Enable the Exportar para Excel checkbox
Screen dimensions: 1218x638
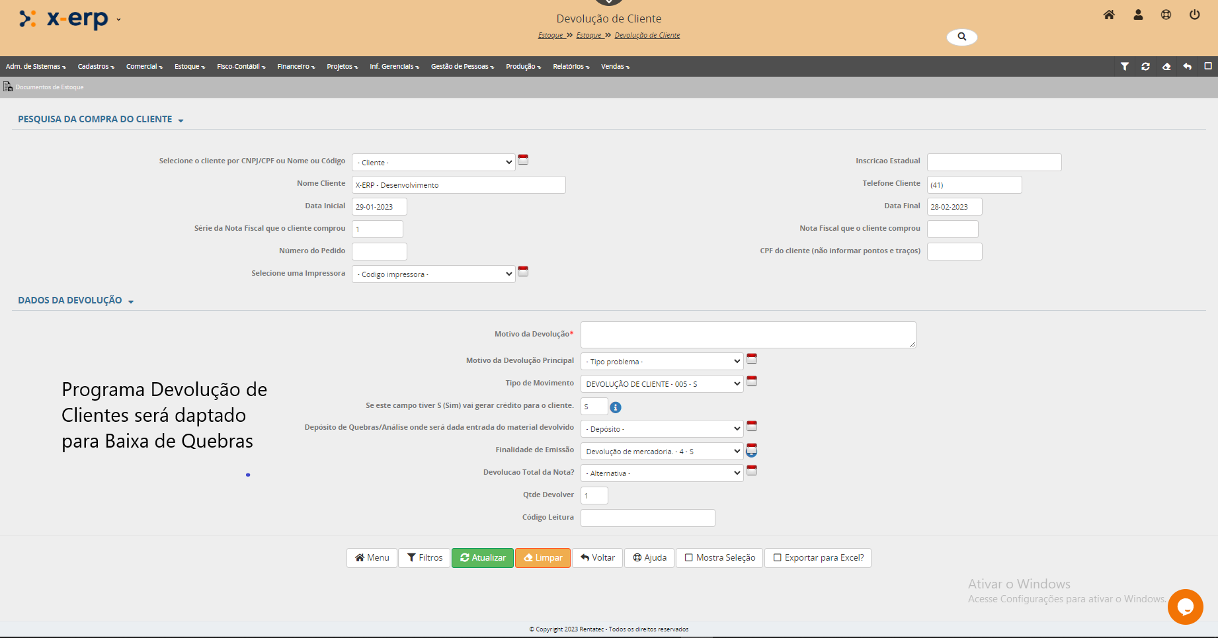[778, 557]
